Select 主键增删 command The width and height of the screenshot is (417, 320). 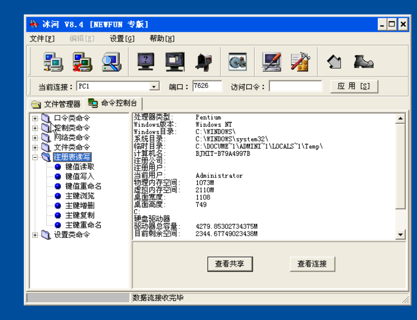(x=80, y=206)
